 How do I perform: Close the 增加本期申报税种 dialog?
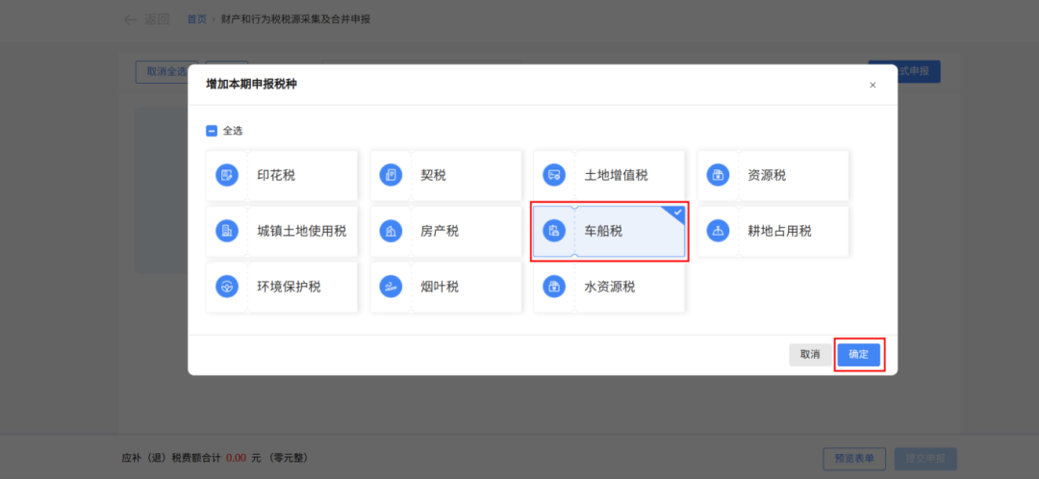[873, 85]
